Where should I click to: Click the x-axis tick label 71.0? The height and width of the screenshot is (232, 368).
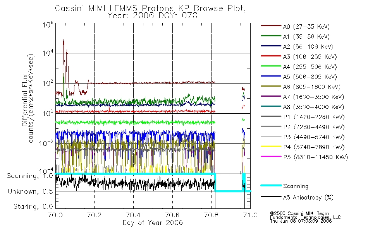tap(250, 215)
